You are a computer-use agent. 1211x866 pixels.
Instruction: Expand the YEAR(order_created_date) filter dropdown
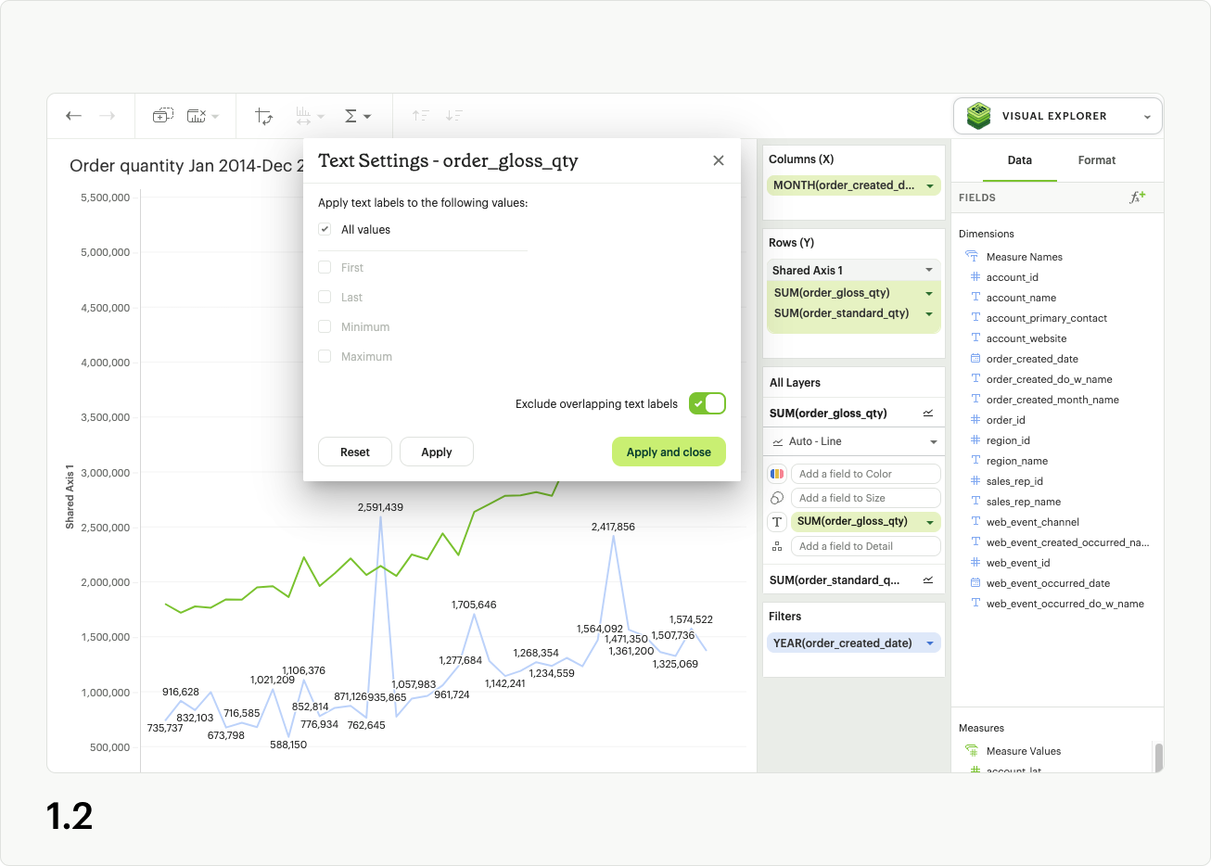930,643
